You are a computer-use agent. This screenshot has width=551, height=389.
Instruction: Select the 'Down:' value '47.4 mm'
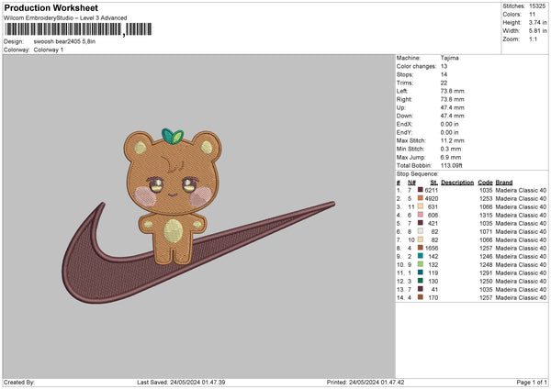[x=452, y=116]
